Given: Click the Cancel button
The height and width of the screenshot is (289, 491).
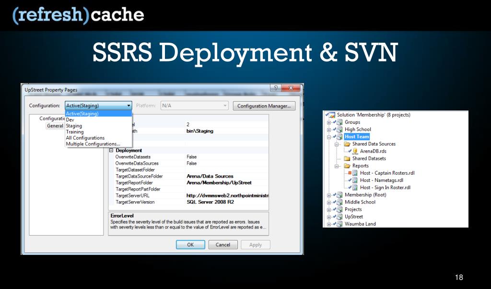Looking at the screenshot, I should click(x=223, y=245).
